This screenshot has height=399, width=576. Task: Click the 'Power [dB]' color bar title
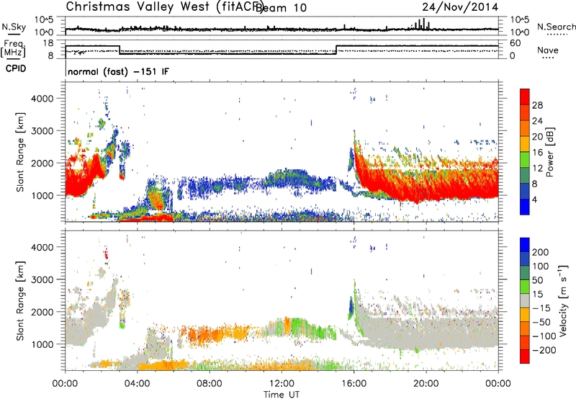click(x=549, y=152)
